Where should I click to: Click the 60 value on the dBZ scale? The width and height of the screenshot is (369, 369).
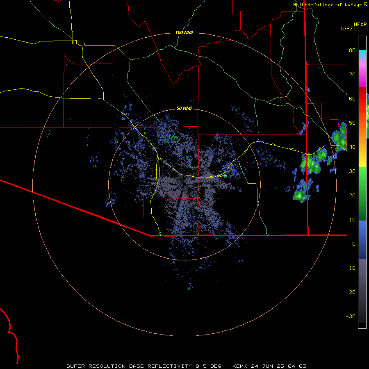pyautogui.click(x=352, y=98)
